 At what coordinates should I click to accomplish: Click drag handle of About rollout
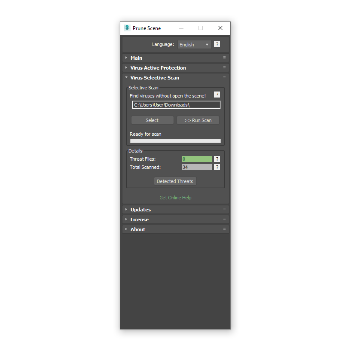224,229
